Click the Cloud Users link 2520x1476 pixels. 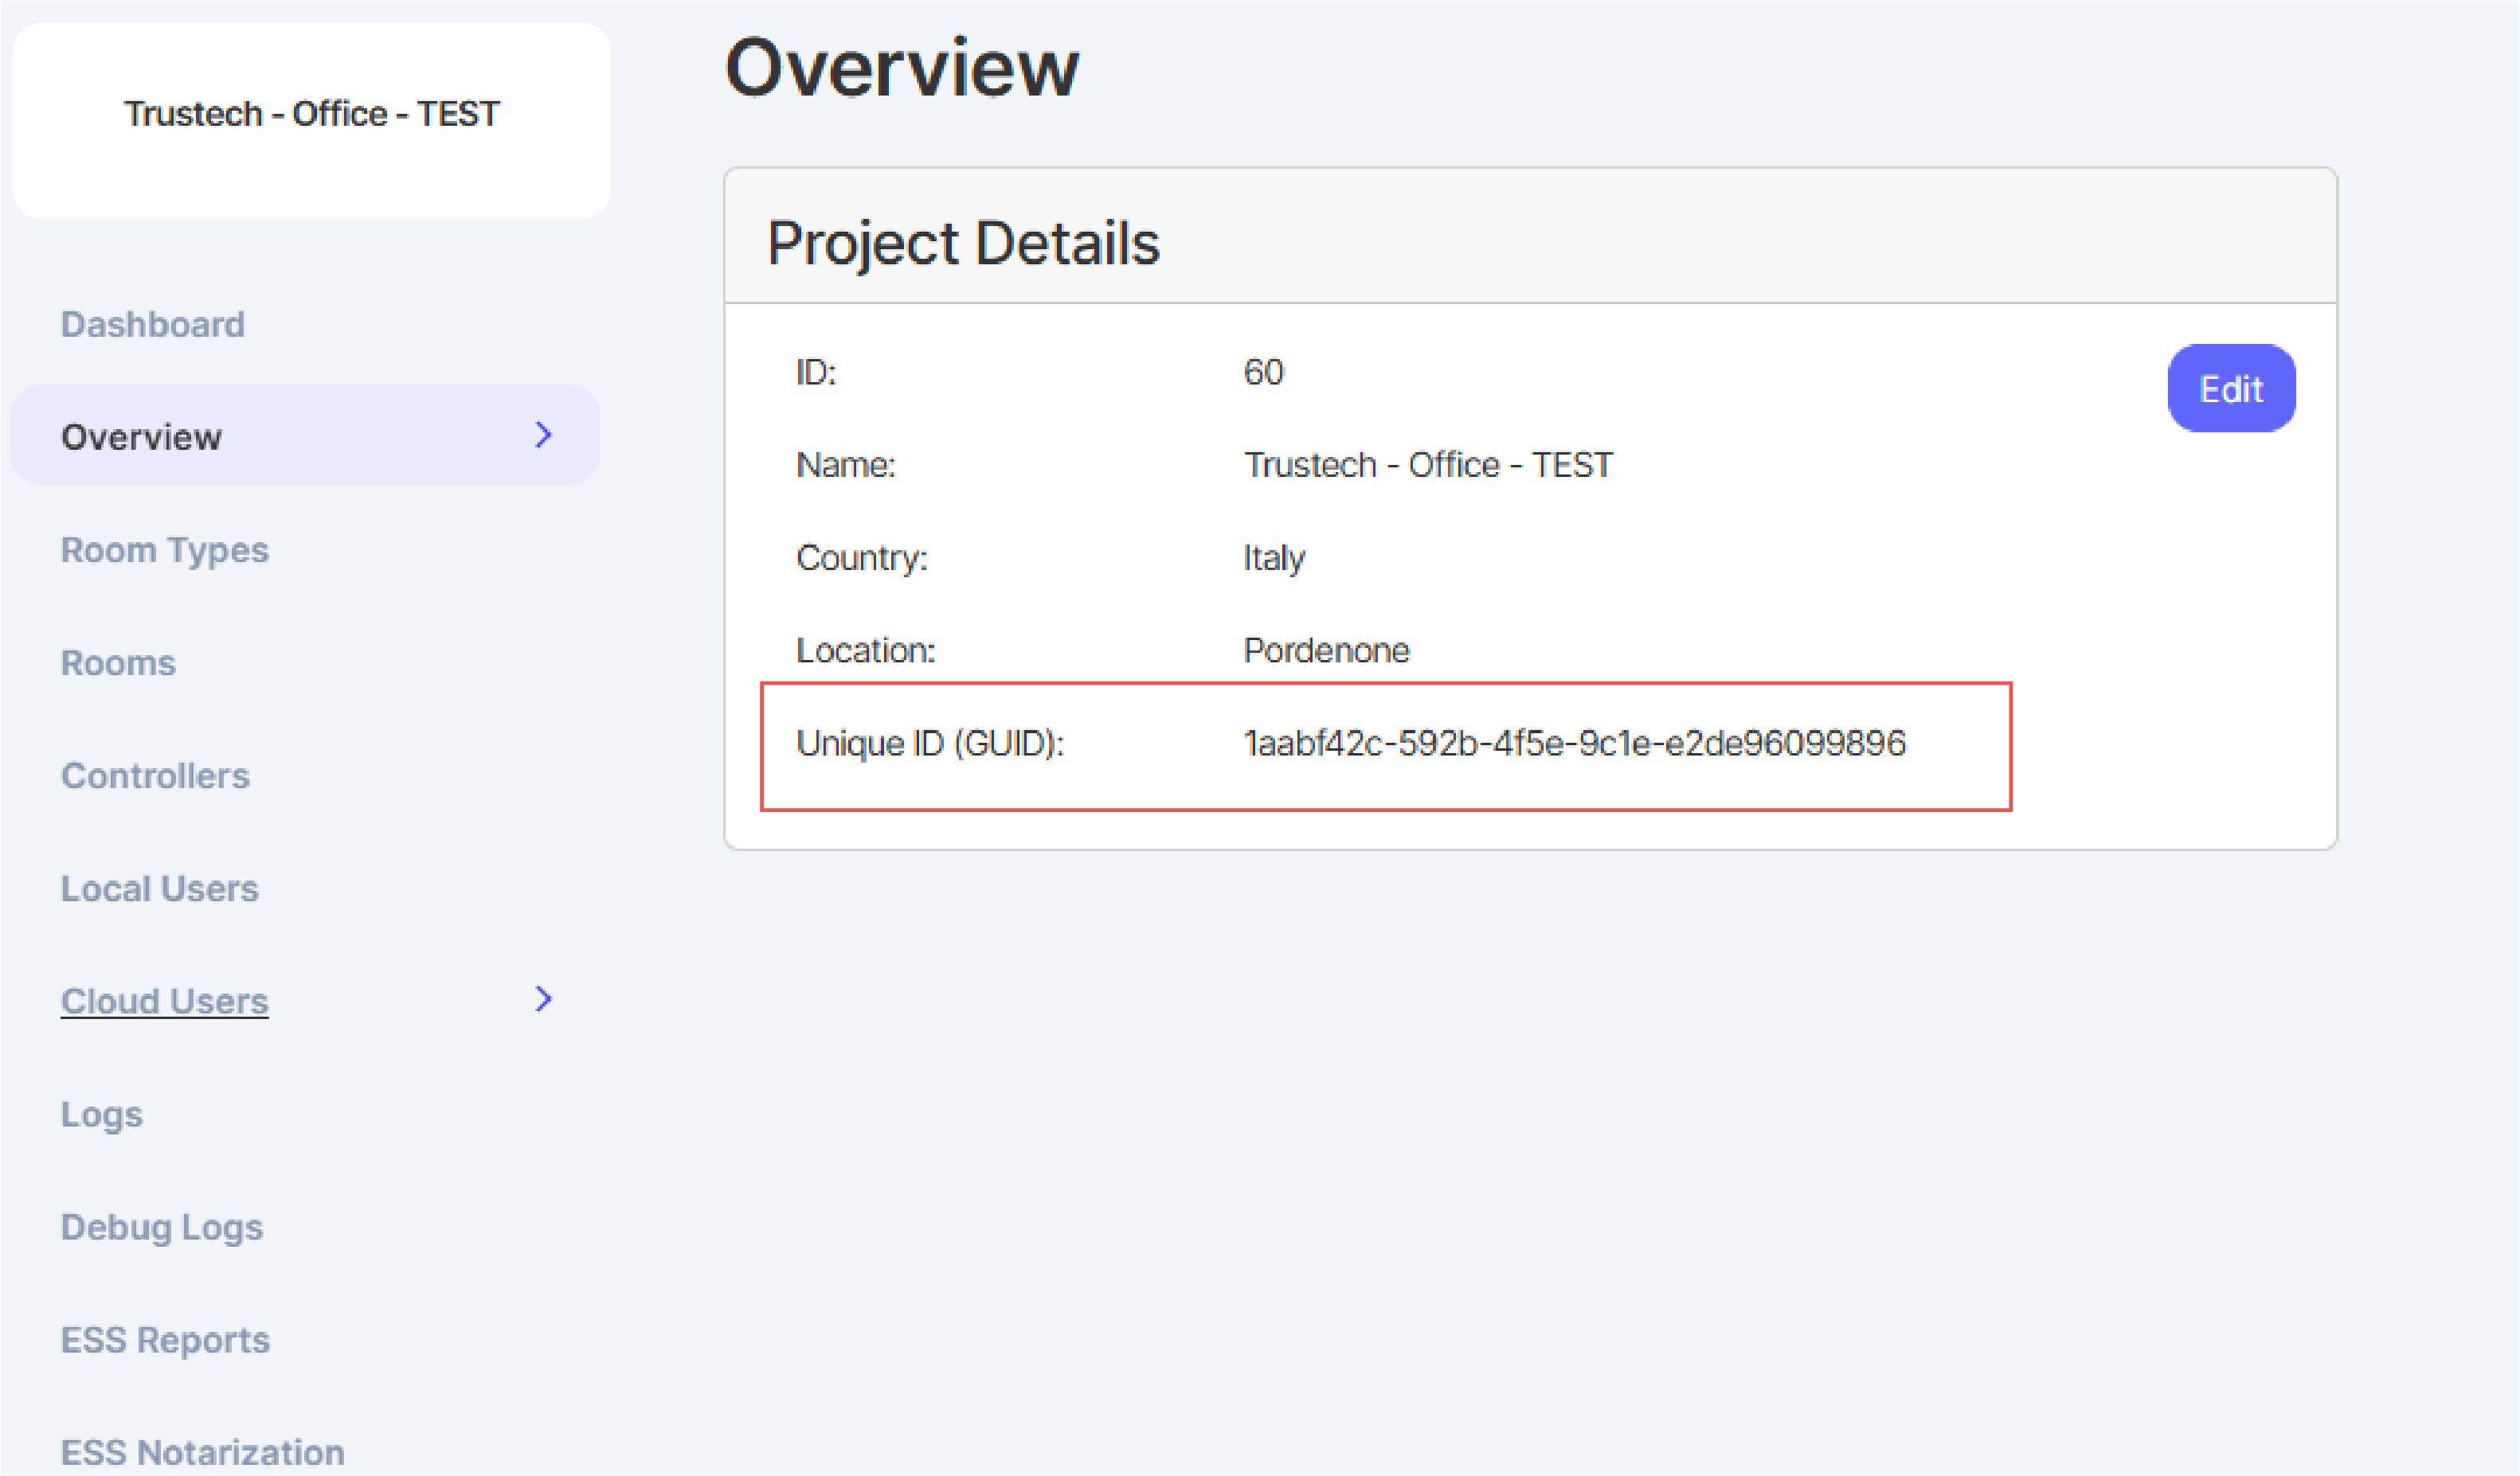pyautogui.click(x=165, y=1001)
